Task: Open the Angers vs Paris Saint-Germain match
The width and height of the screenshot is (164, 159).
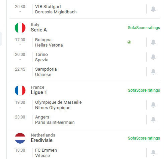Action: (78, 120)
